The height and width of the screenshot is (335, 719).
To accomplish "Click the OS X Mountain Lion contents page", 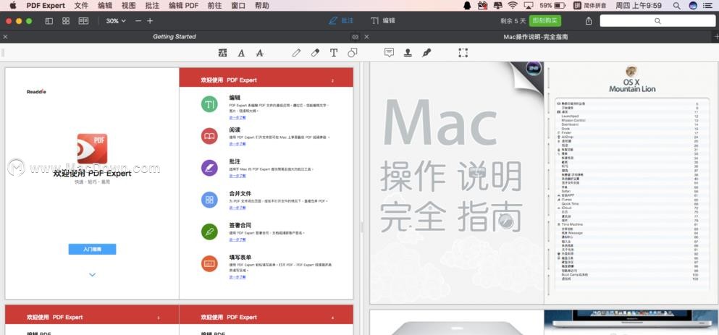I will point(631,183).
